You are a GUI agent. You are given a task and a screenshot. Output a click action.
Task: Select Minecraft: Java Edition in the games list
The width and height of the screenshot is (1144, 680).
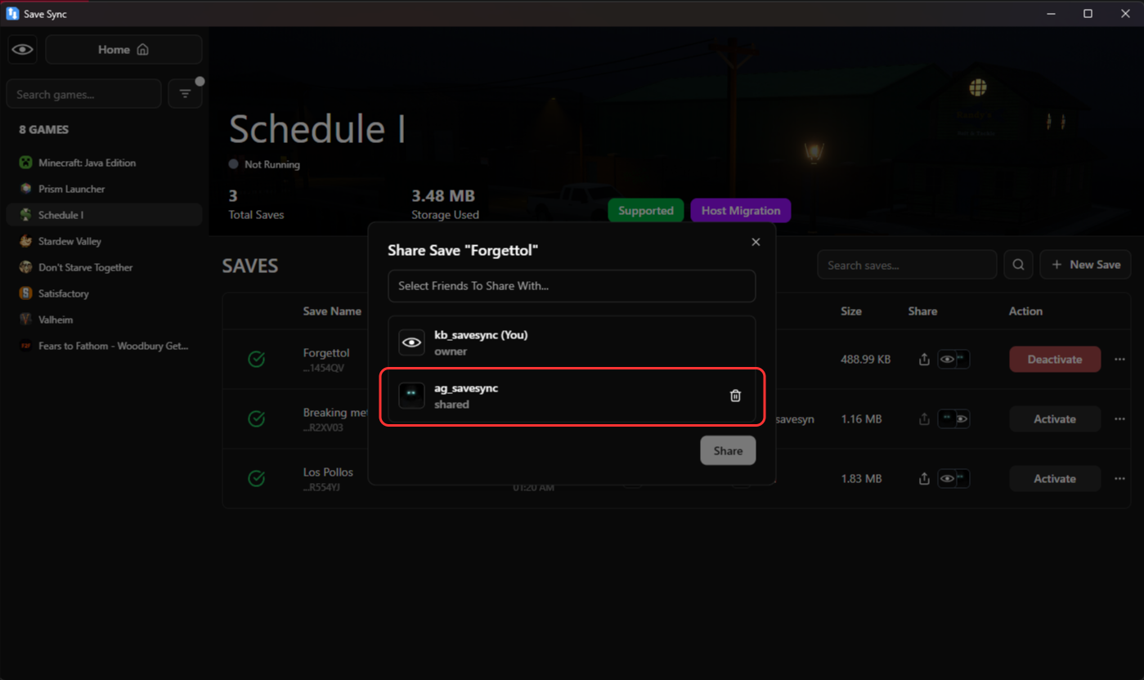tap(104, 163)
